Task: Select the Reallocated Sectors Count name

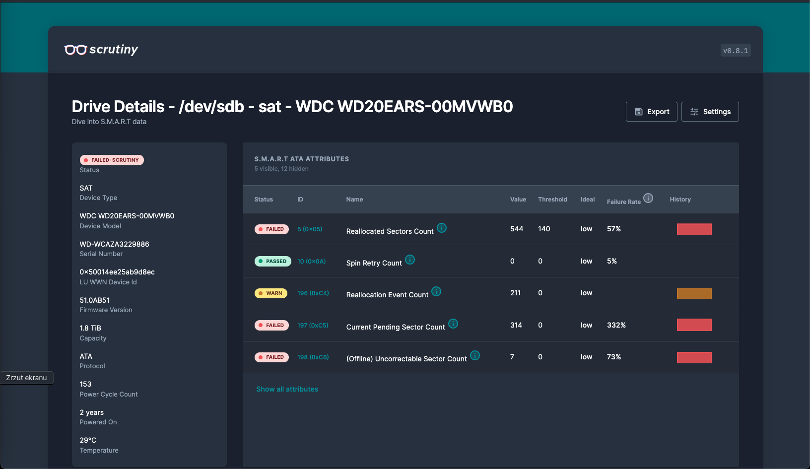Action: pyautogui.click(x=390, y=231)
